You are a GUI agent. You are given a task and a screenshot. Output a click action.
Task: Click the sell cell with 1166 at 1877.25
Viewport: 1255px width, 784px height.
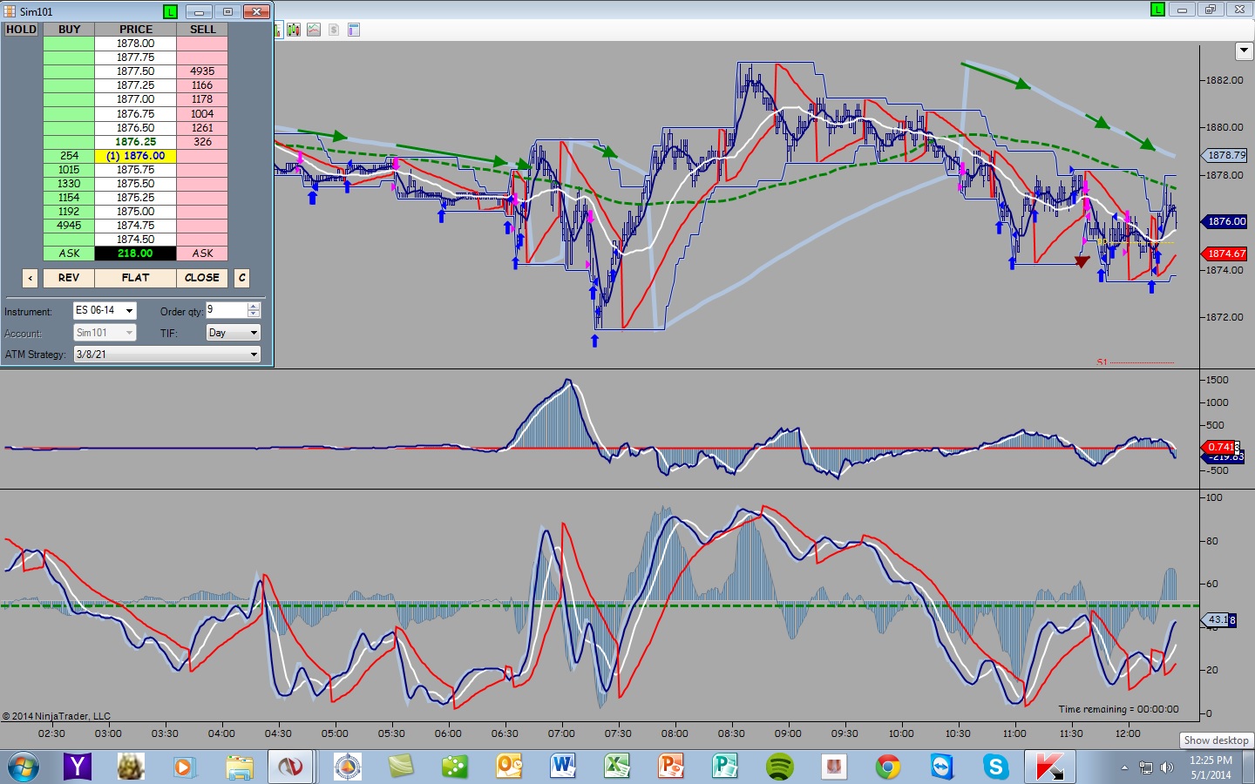click(x=202, y=85)
